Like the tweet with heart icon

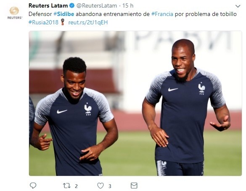click(101, 186)
